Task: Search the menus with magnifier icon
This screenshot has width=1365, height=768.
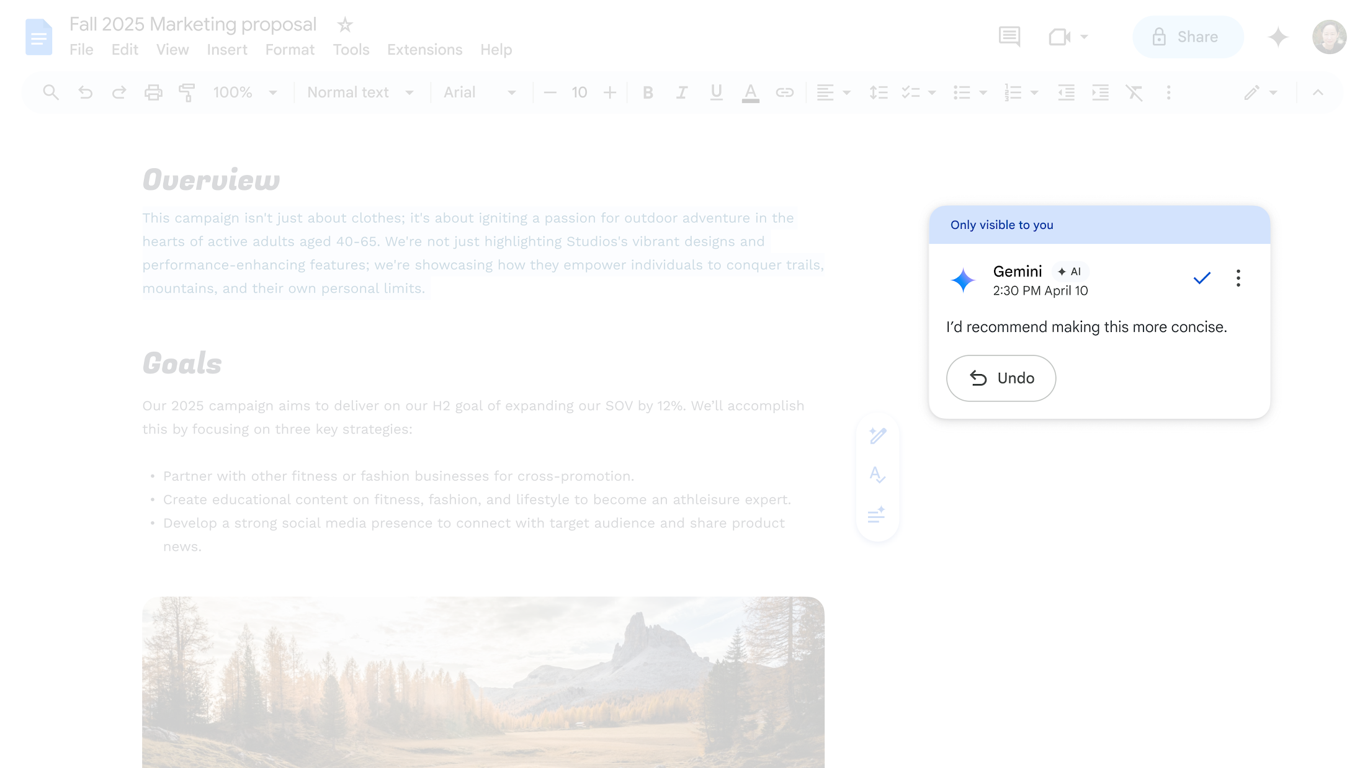Action: [x=51, y=93]
